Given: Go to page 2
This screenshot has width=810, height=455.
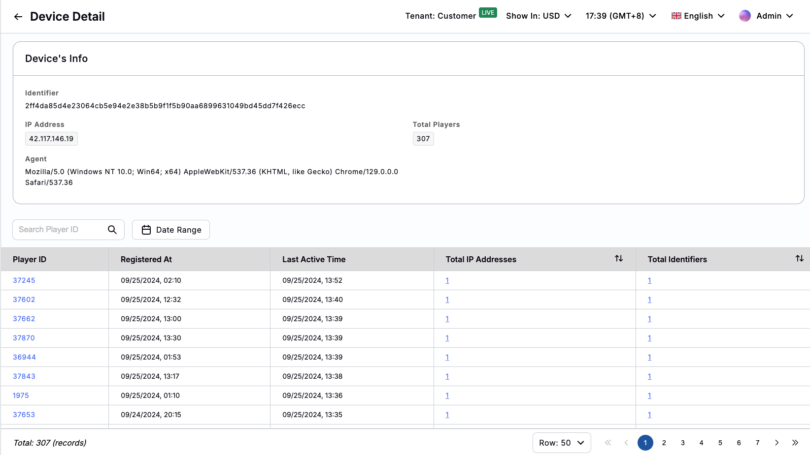Looking at the screenshot, I should pyautogui.click(x=664, y=443).
